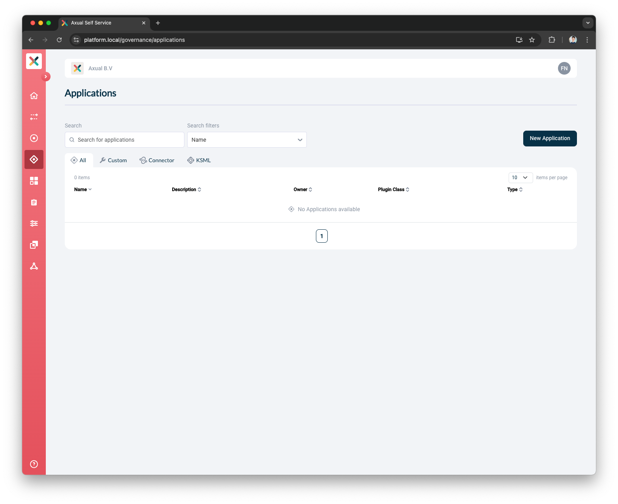618x504 pixels.
Task: Select the highlighted Applications sidebar icon
Action: 34,159
